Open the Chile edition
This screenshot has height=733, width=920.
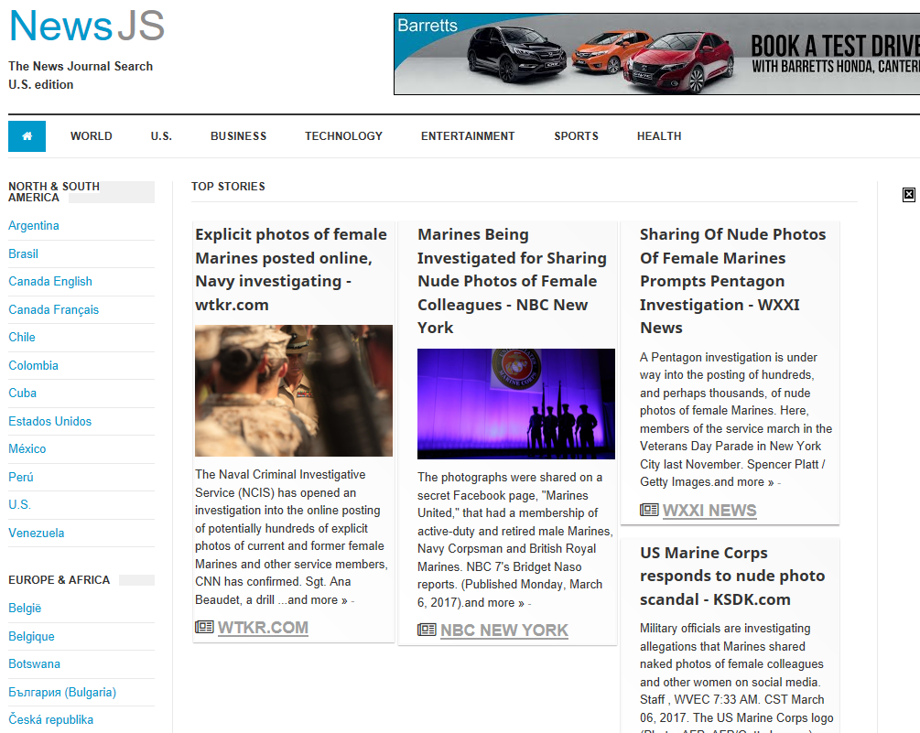click(22, 337)
